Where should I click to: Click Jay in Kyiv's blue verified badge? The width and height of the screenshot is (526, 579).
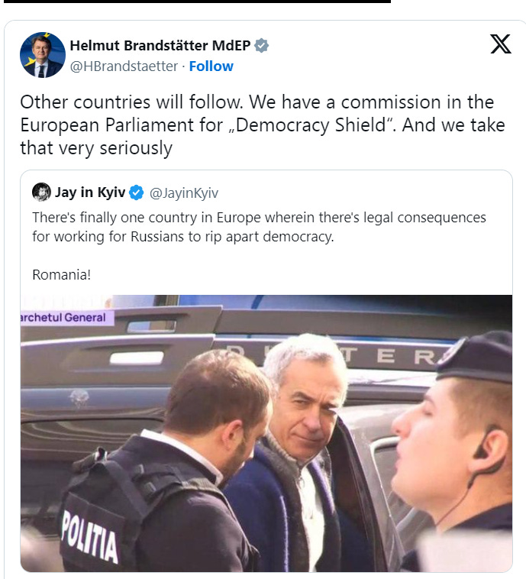136,192
